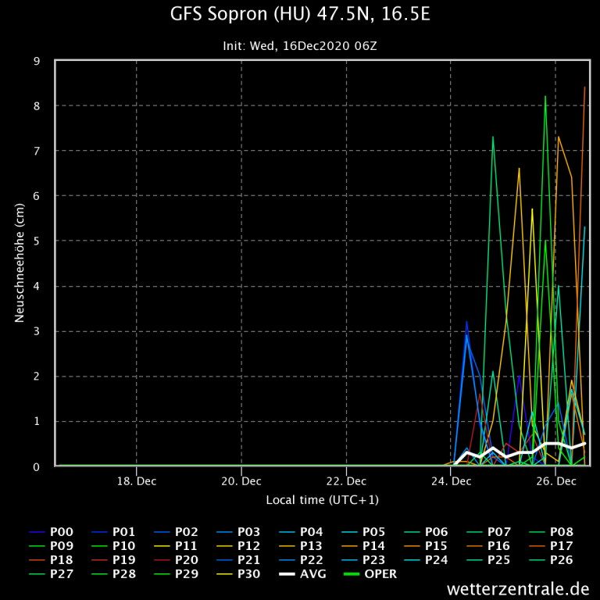Click the 26. Dec x-axis tick label
This screenshot has height=600, width=600.
[555, 481]
